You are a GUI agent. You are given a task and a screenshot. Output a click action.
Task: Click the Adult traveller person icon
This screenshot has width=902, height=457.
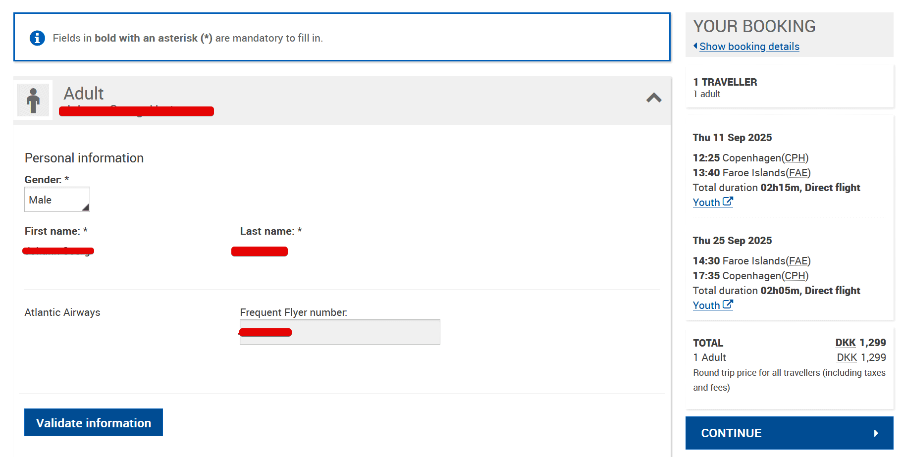point(33,100)
